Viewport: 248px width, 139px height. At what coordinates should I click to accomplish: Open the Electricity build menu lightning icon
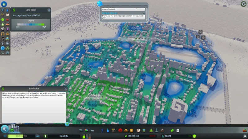(102, 130)
